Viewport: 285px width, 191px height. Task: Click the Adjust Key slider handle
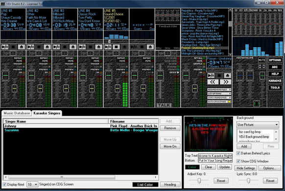199,180
